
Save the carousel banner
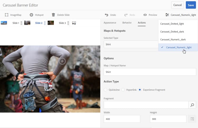click(191, 5)
